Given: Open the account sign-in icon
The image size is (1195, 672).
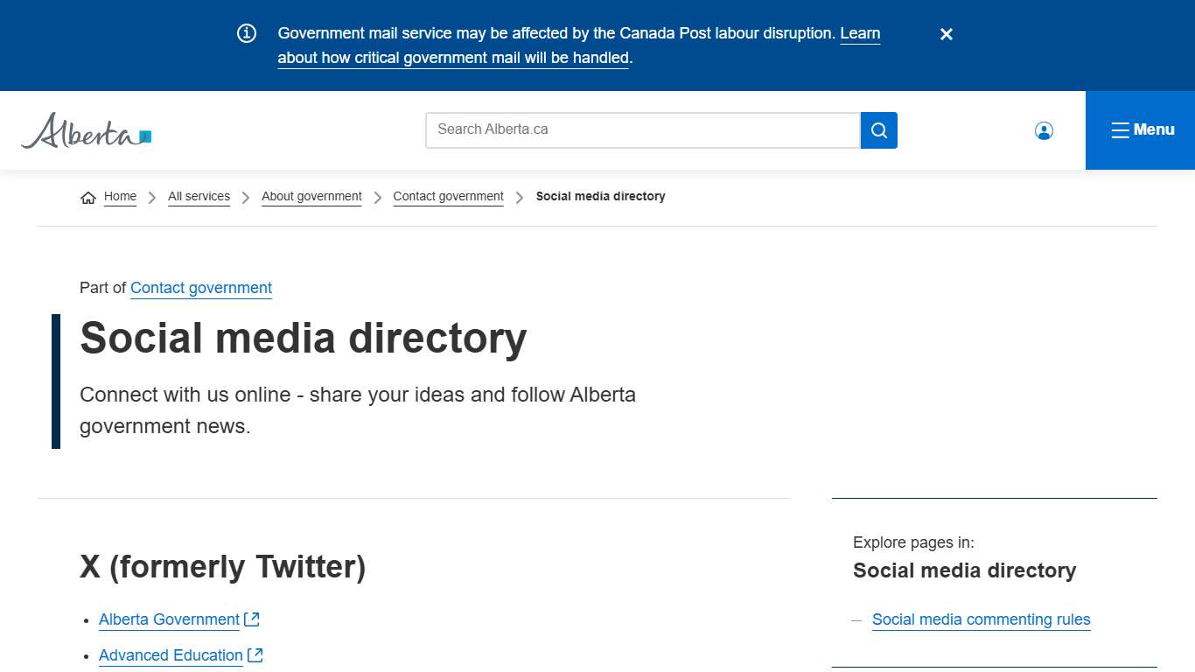Looking at the screenshot, I should 1044,129.
